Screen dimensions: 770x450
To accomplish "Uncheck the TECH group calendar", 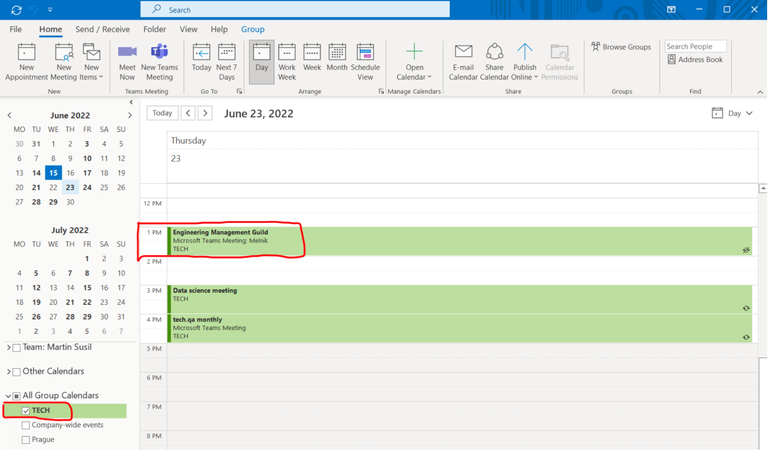I will tap(26, 410).
